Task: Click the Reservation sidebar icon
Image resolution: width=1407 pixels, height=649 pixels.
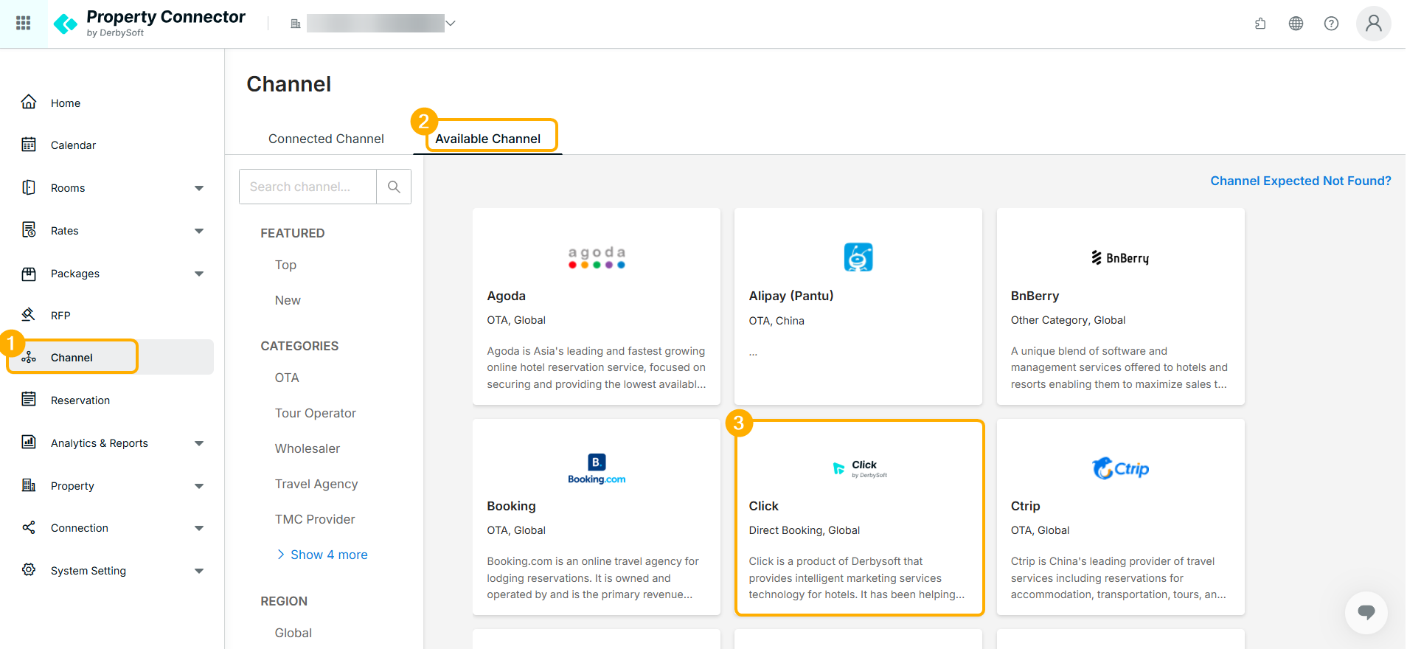Action: pos(29,400)
